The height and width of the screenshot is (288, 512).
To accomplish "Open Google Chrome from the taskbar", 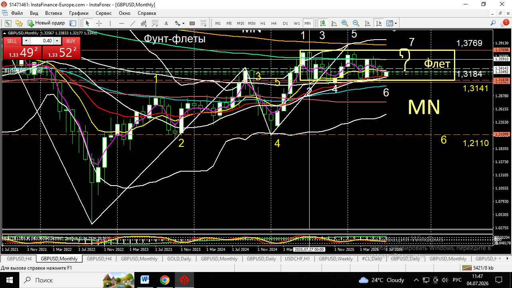I will [165, 280].
